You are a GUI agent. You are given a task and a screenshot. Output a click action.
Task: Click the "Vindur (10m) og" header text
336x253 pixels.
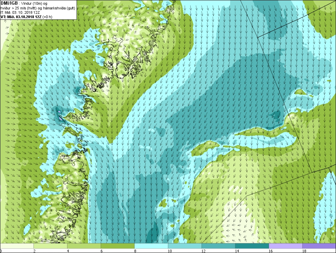click(35, 3)
